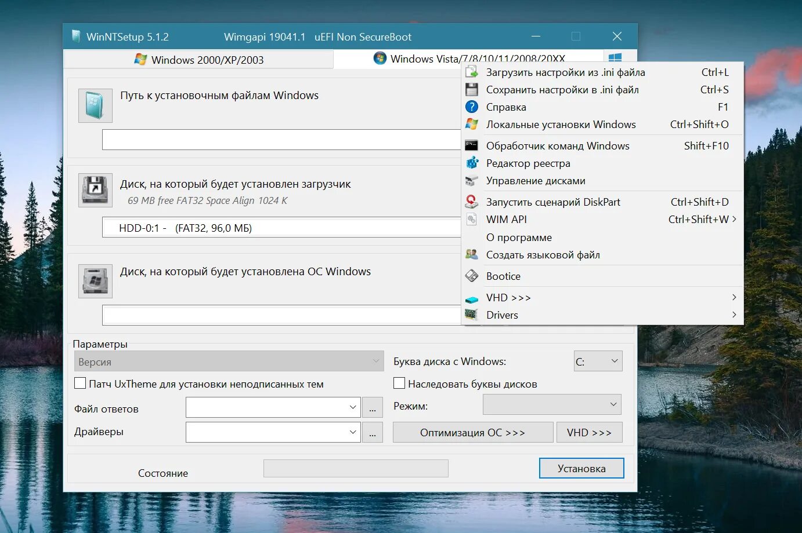Expand the Режим combo box
802x533 pixels.
tap(552, 404)
